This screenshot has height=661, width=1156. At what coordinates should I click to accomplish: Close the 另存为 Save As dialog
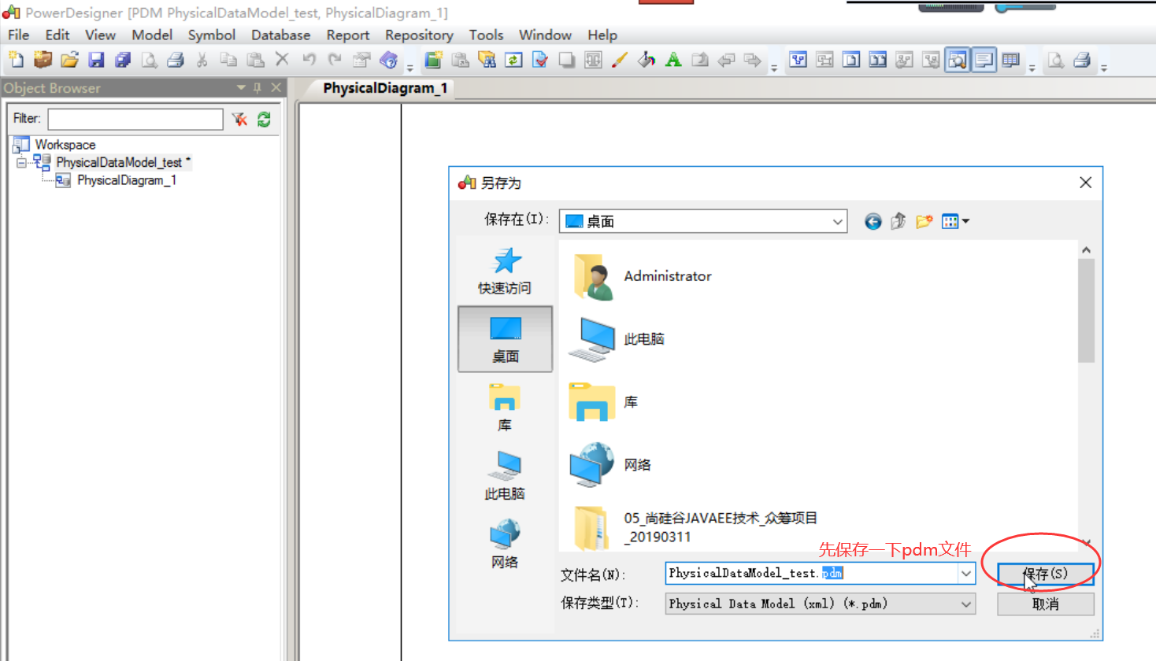(1085, 183)
